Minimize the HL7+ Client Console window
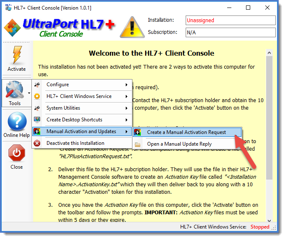285x239 pixels. tap(229, 8)
